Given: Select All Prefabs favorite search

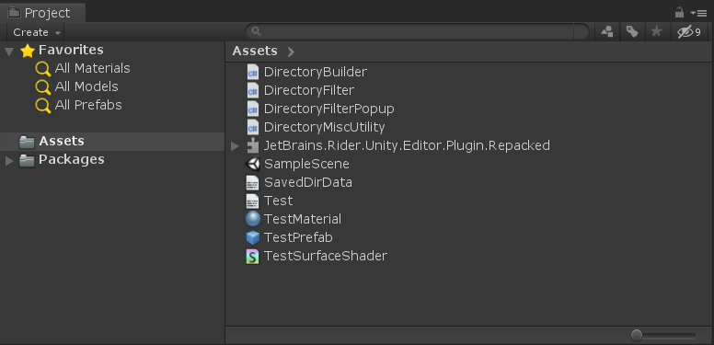Looking at the screenshot, I should (x=88, y=105).
